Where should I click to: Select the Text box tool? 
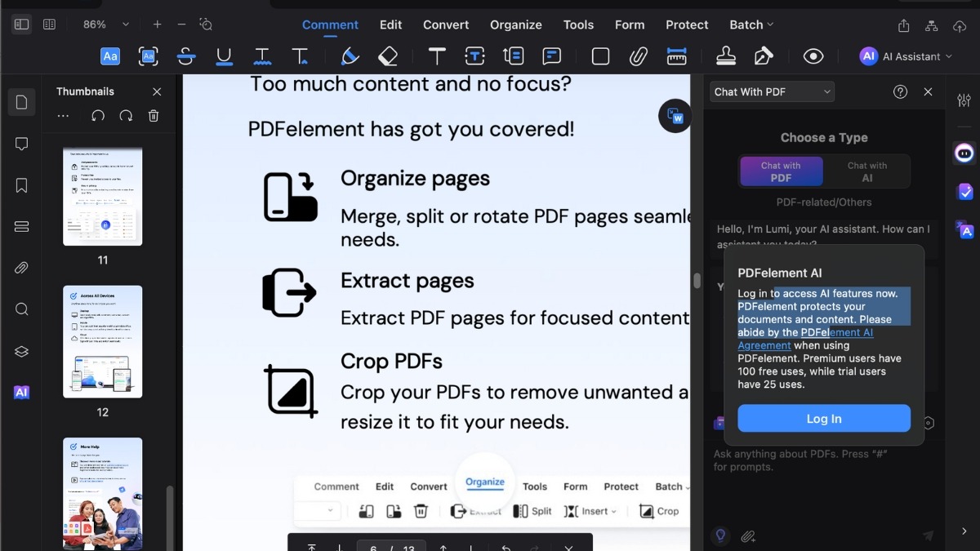click(475, 56)
